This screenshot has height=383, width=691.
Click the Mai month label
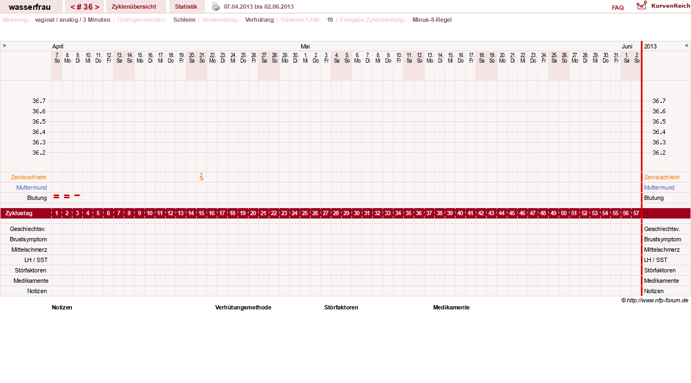pyautogui.click(x=305, y=46)
